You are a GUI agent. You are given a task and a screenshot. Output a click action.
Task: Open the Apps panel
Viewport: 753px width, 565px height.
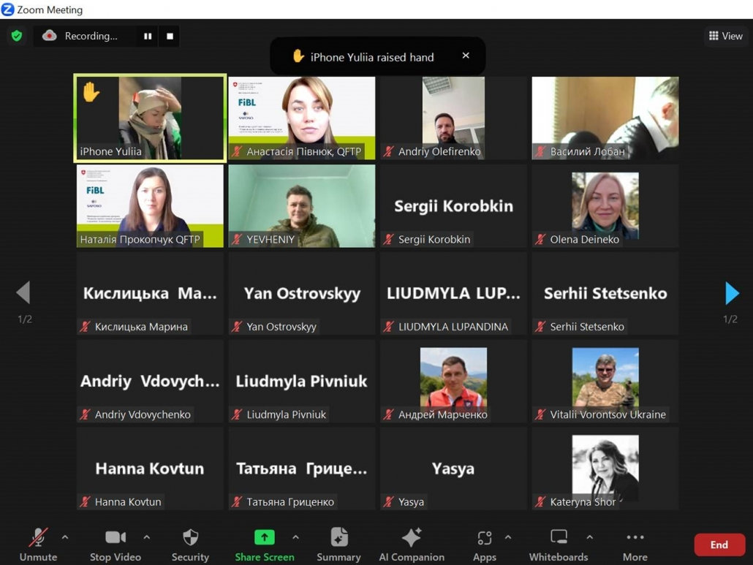pos(484,545)
